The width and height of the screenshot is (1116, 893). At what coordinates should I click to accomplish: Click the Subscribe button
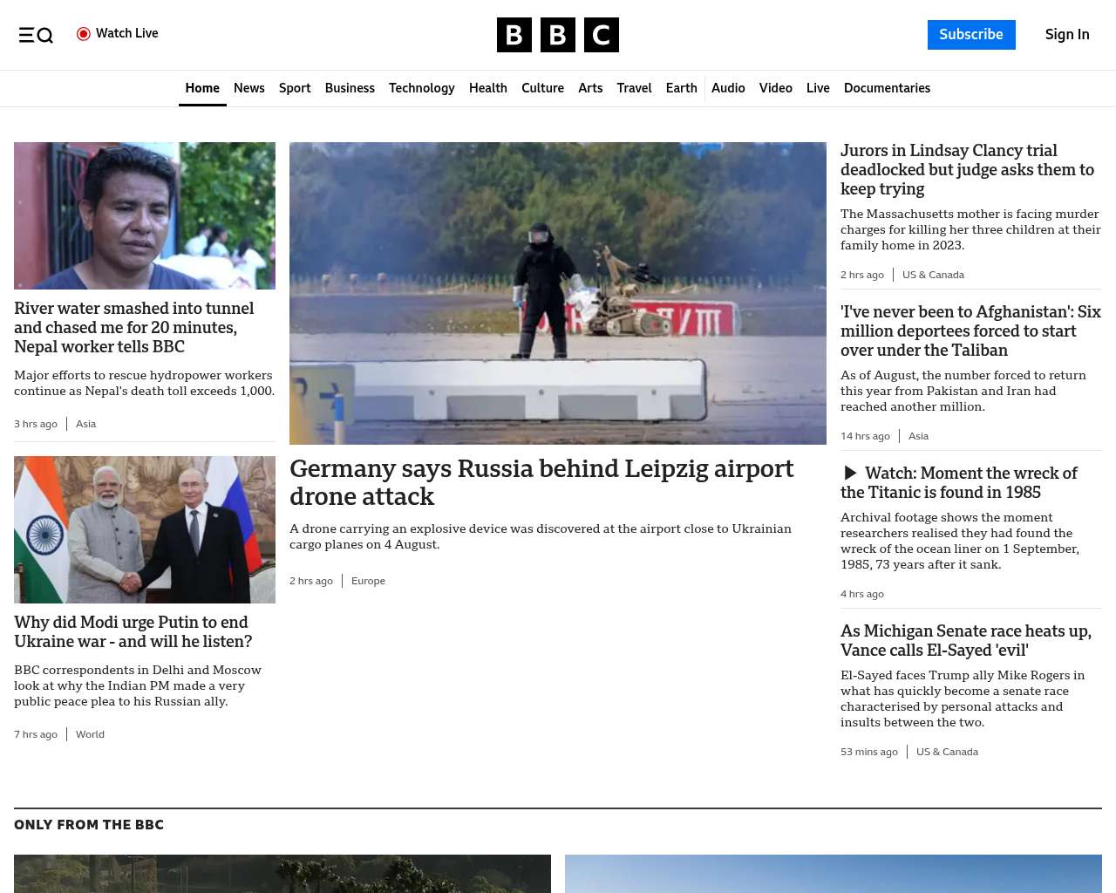971,35
